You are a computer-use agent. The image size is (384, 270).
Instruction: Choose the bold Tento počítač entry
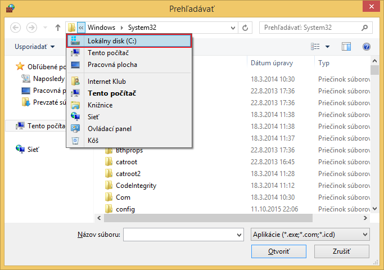click(129, 93)
